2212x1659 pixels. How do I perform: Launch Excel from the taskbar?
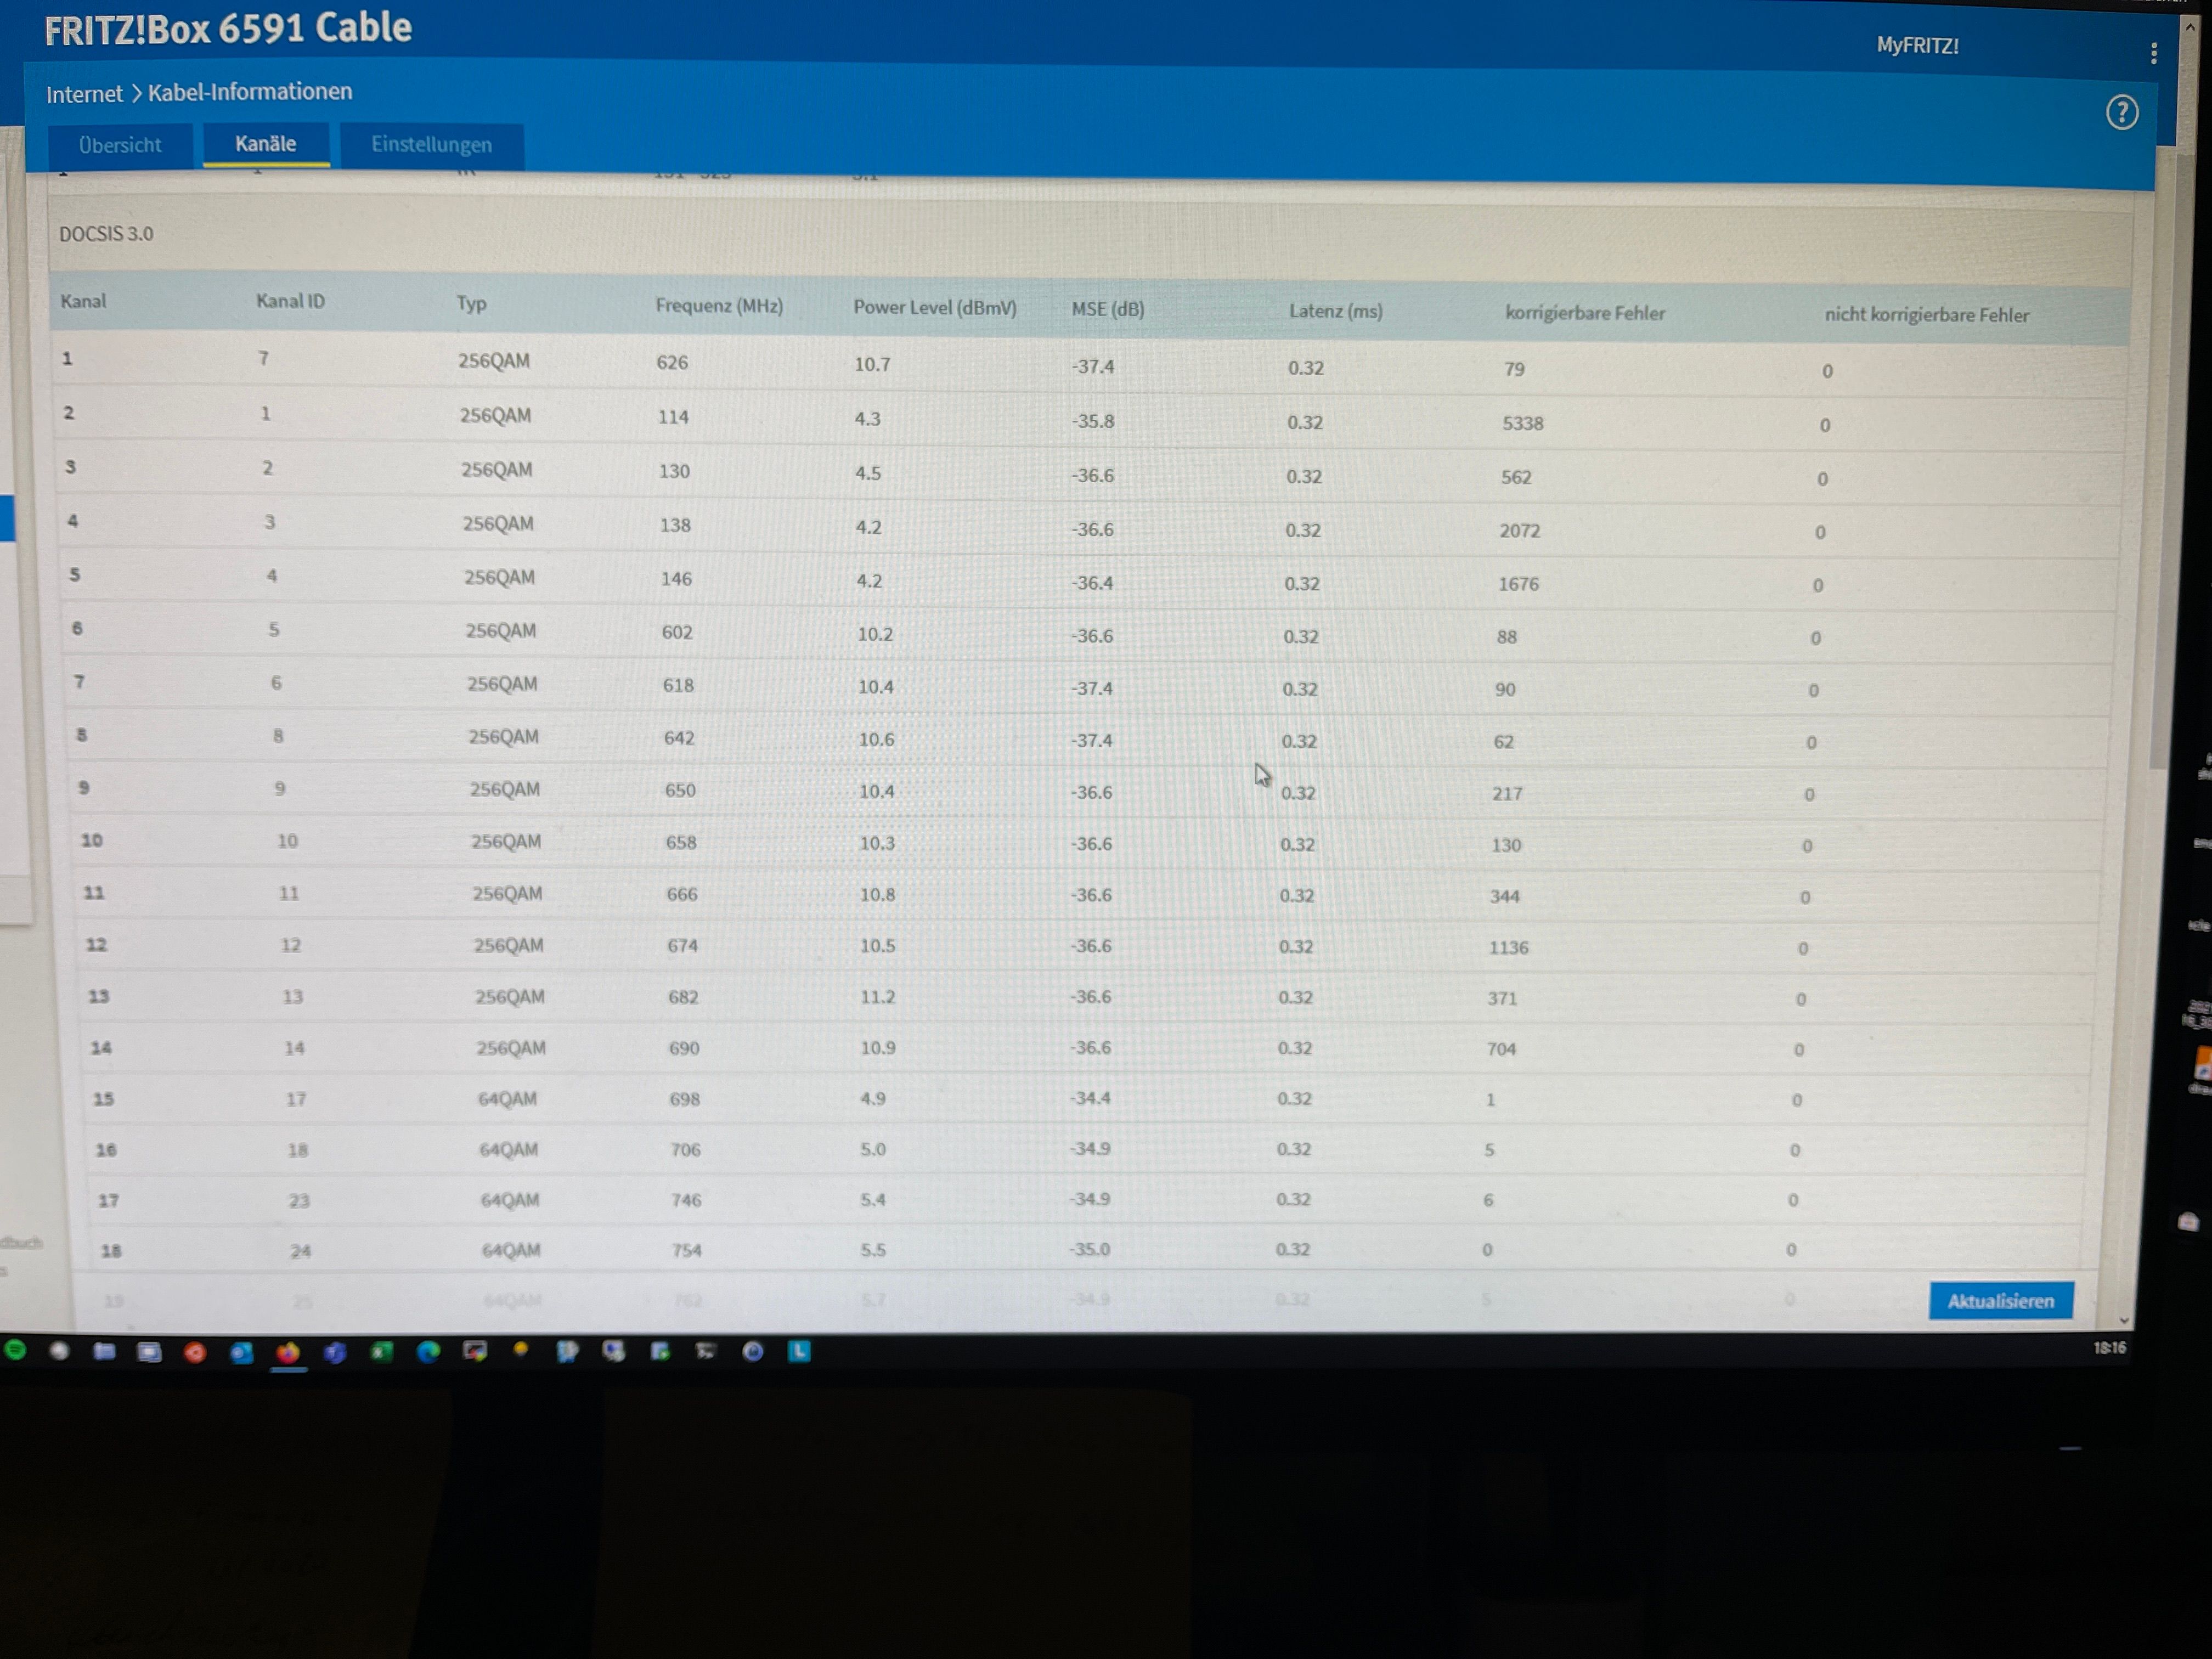[381, 1352]
